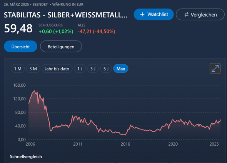
Task: Select the 1 M time range
Action: pos(18,69)
